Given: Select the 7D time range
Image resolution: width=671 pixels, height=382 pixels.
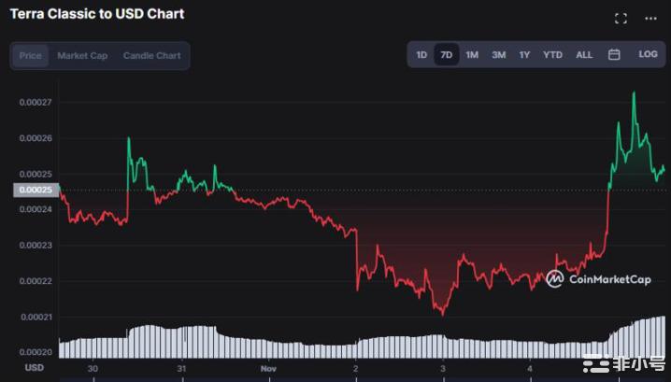Looking at the screenshot, I should click(447, 55).
